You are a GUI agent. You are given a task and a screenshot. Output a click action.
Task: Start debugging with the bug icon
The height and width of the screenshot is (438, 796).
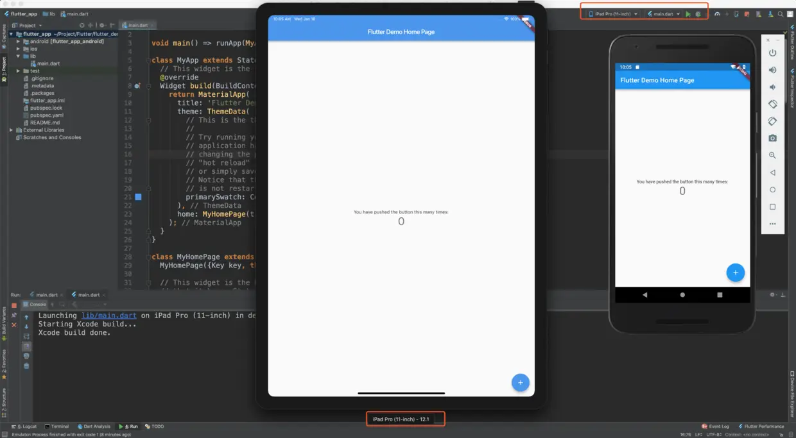click(698, 14)
